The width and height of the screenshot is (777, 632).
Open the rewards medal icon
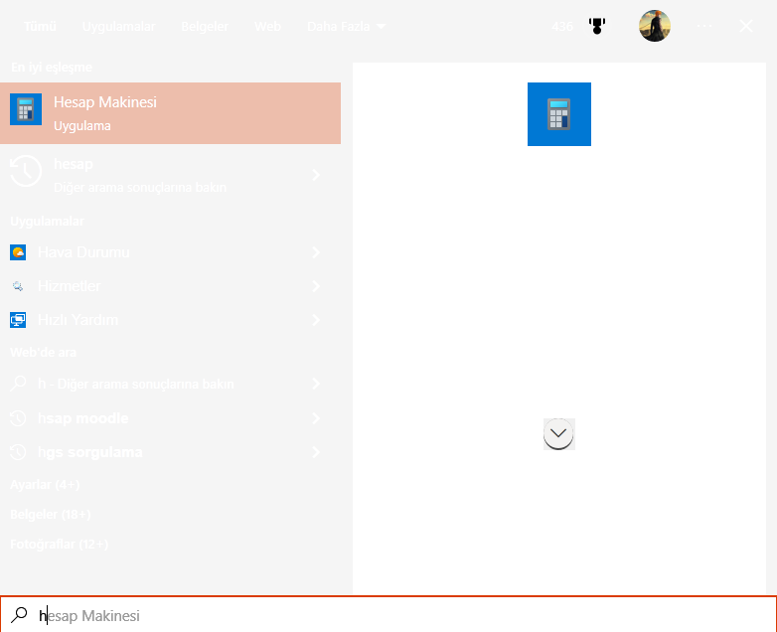(597, 26)
